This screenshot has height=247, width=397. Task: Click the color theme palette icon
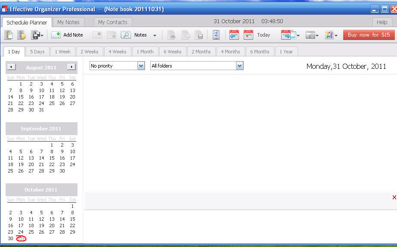329,35
